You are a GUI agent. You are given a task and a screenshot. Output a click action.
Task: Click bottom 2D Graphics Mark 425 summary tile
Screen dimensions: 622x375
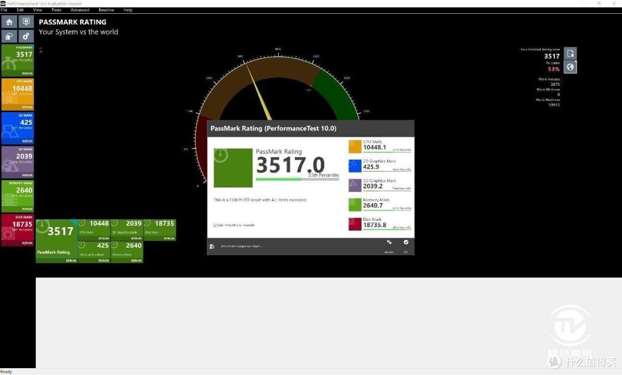pyautogui.click(x=94, y=252)
